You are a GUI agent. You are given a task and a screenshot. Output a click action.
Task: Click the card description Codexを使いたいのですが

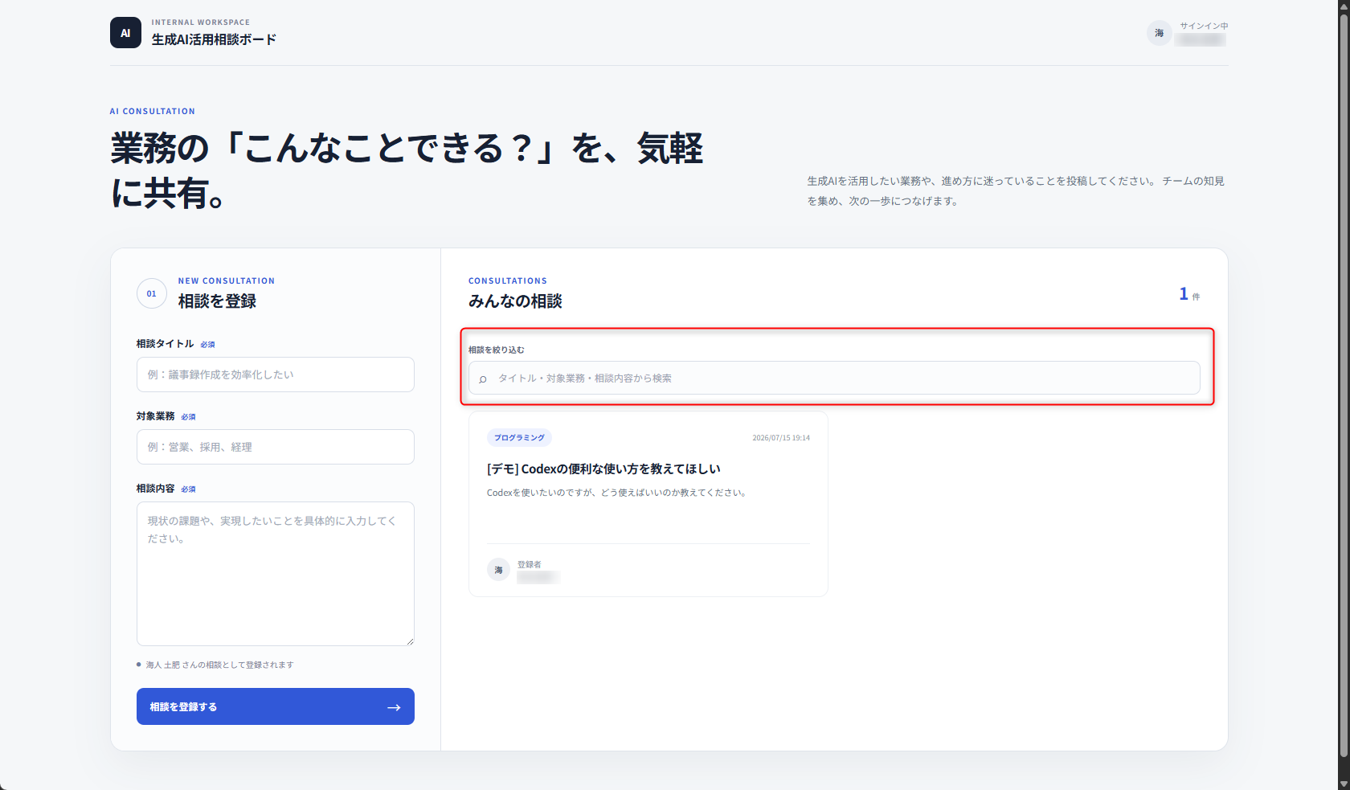[617, 493]
